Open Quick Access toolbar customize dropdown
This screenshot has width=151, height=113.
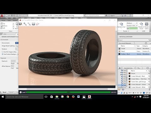click(x=27, y=15)
